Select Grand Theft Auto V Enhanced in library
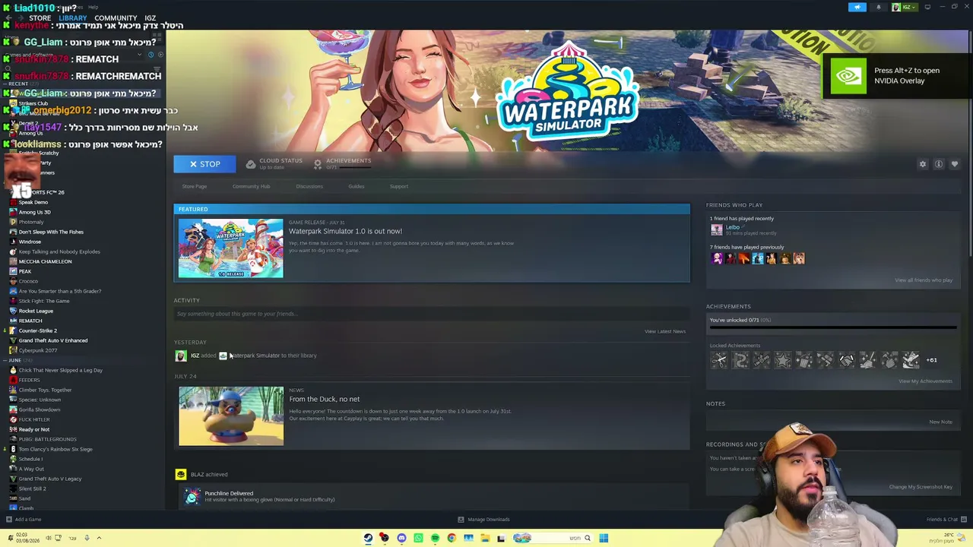The width and height of the screenshot is (973, 547). tap(52, 340)
